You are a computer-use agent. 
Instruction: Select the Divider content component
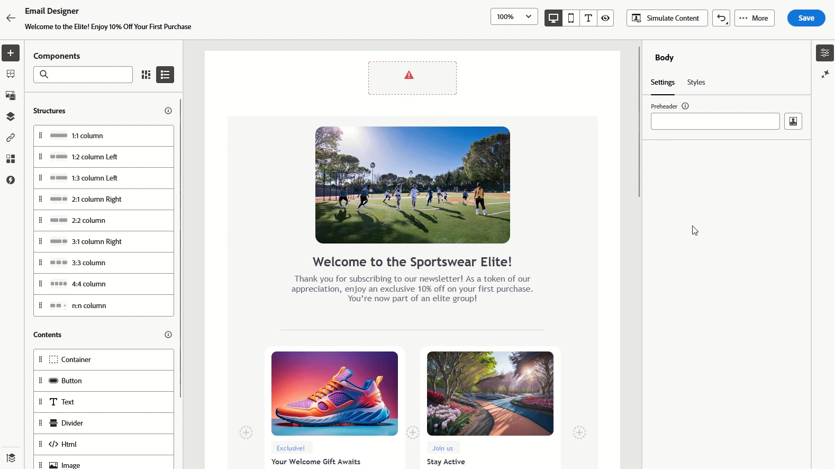104,423
